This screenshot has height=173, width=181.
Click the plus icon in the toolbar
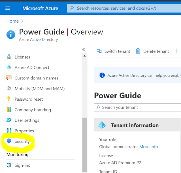pos(177,51)
